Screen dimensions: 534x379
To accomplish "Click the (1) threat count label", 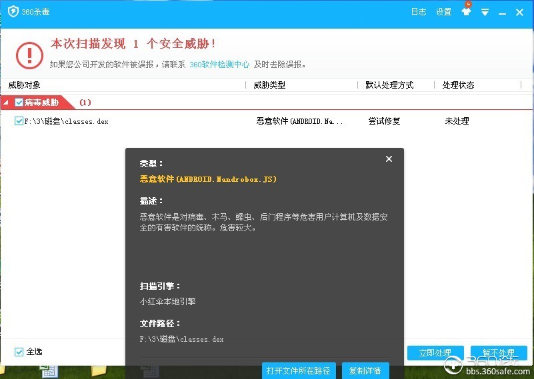I will [x=85, y=103].
